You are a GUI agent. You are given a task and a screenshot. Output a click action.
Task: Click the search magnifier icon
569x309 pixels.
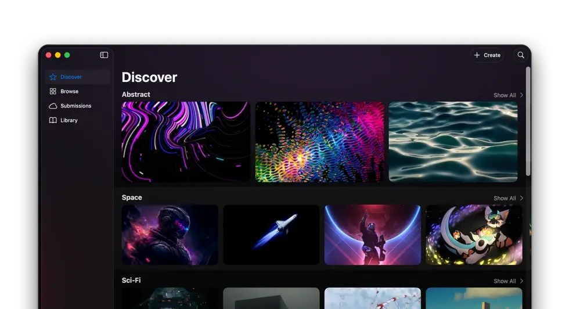[x=521, y=55]
